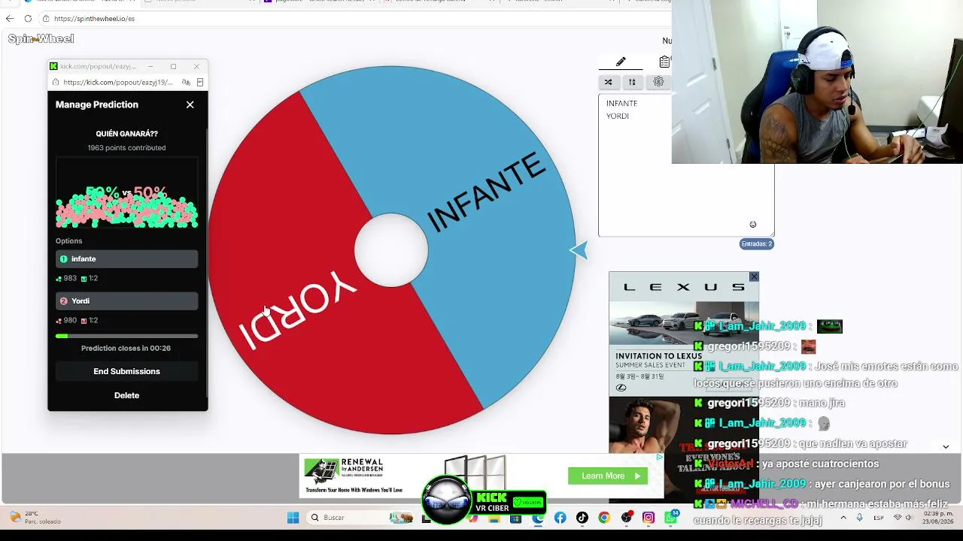Open the emoji picker in entries box

coord(752,225)
